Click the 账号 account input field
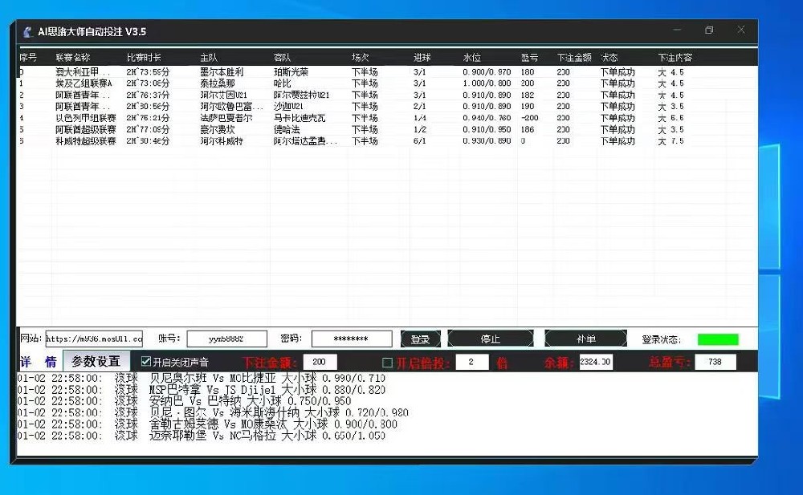This screenshot has height=495, width=803. pos(227,338)
